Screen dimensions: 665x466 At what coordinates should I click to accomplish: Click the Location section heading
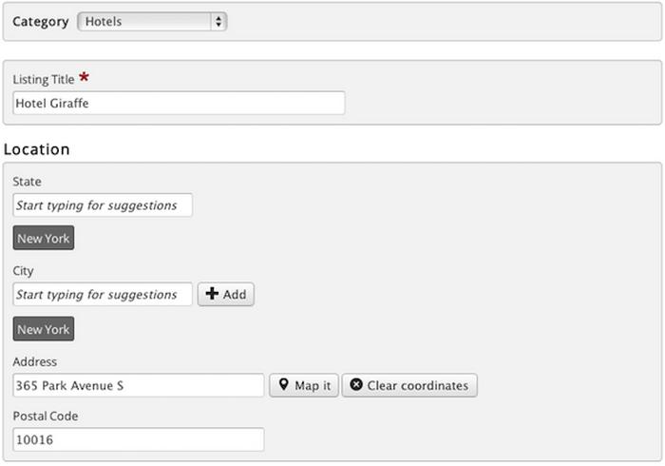click(x=37, y=149)
